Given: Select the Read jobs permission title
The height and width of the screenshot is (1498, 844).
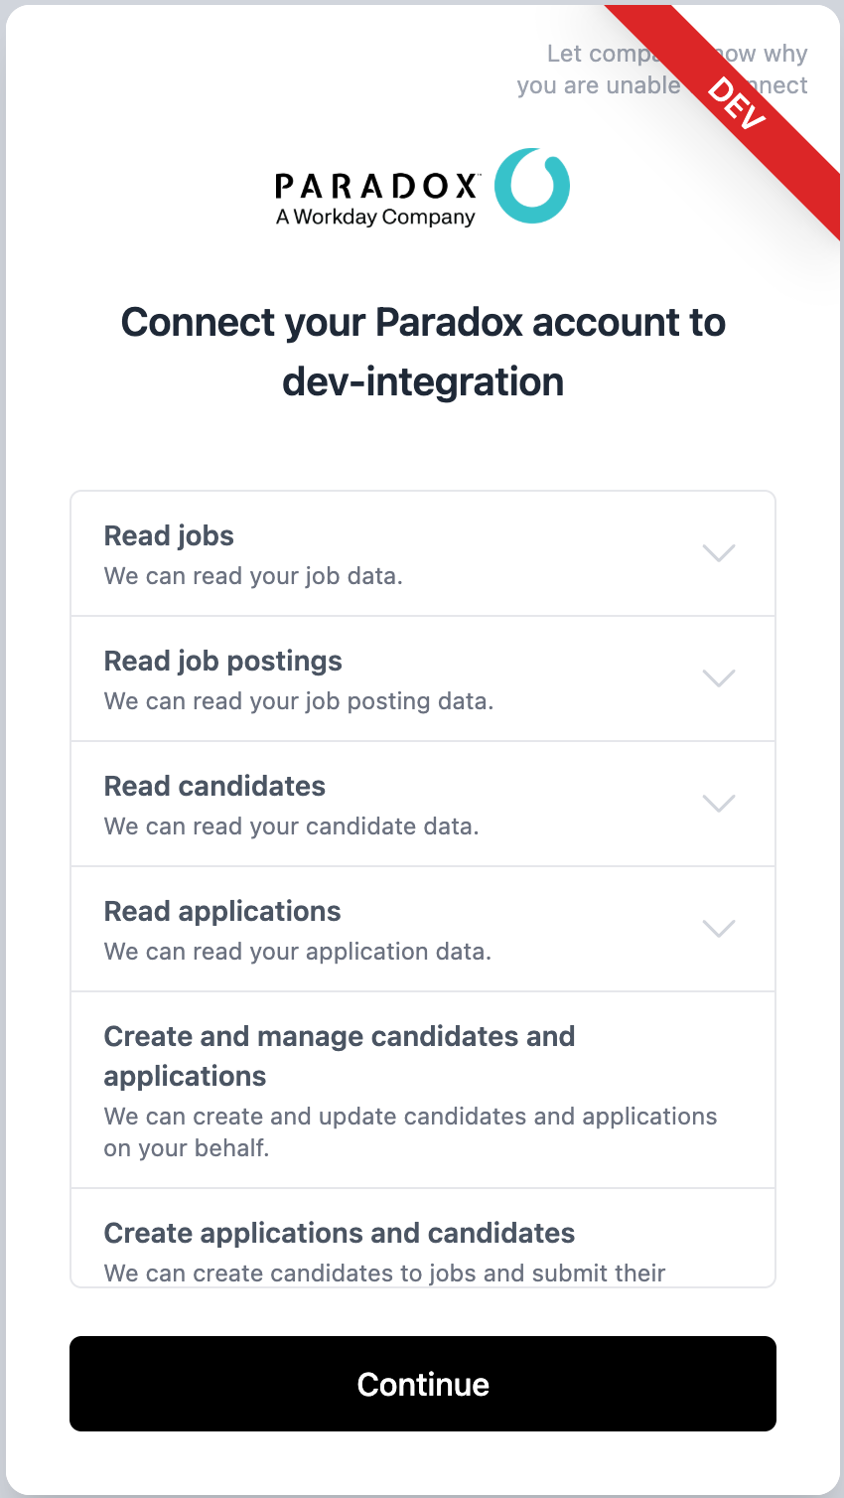Looking at the screenshot, I should 169,536.
